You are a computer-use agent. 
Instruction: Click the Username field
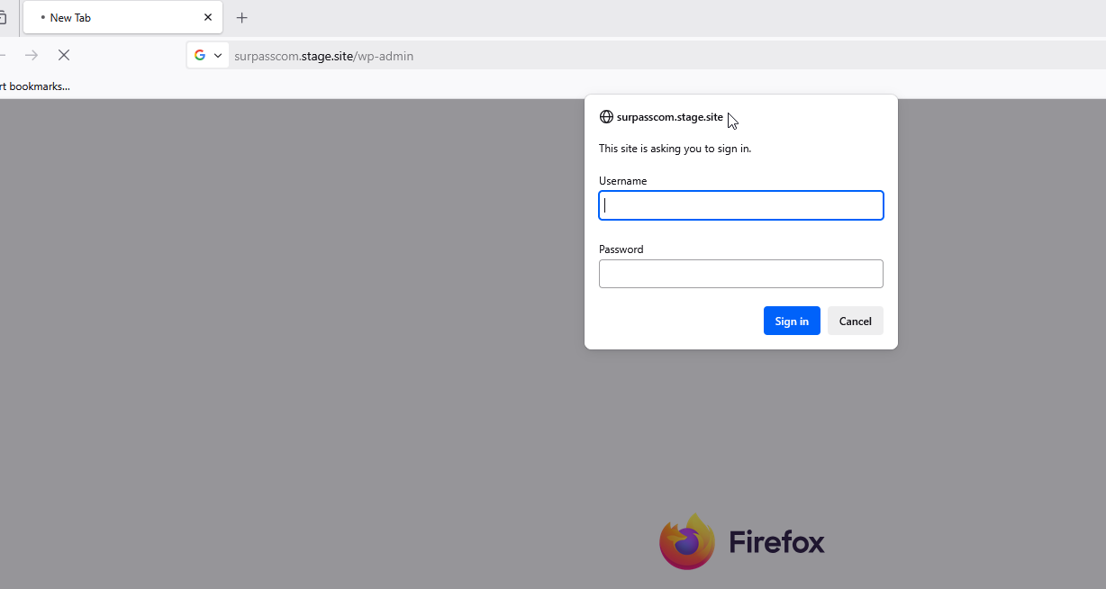(x=741, y=205)
